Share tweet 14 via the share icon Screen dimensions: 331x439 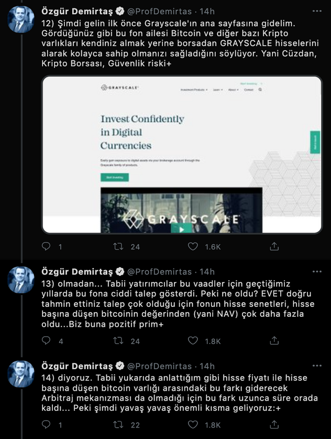pyautogui.click(x=273, y=424)
